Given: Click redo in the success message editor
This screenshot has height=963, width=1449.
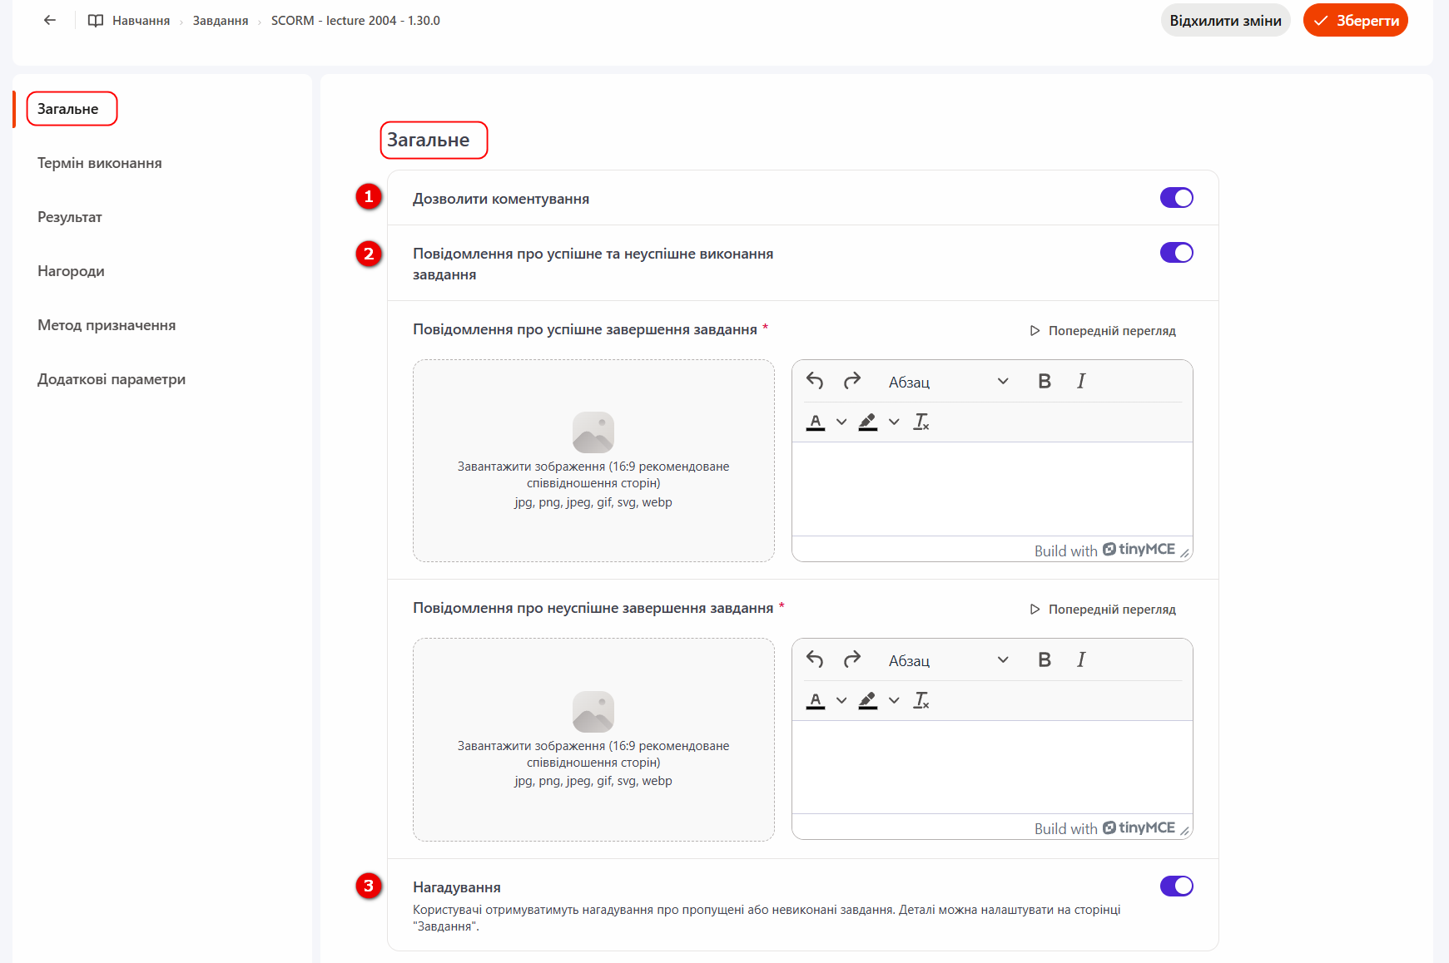Looking at the screenshot, I should click(x=851, y=381).
